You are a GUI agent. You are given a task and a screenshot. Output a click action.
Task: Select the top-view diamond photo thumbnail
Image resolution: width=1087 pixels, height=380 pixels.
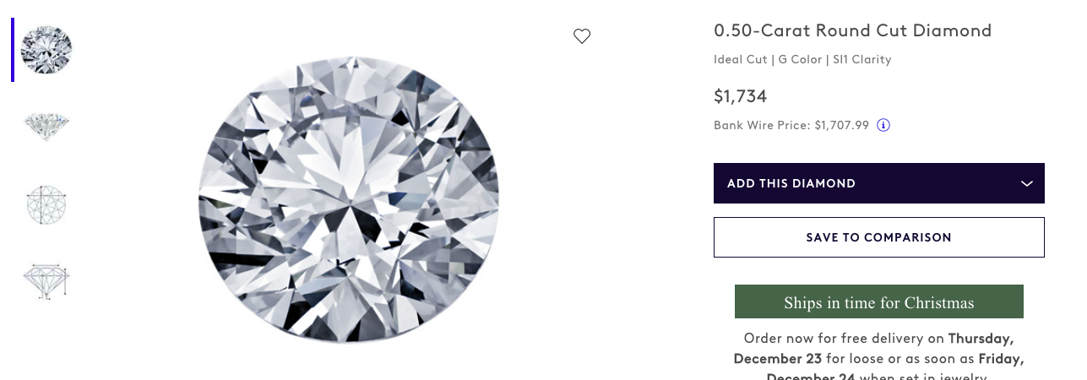46,50
